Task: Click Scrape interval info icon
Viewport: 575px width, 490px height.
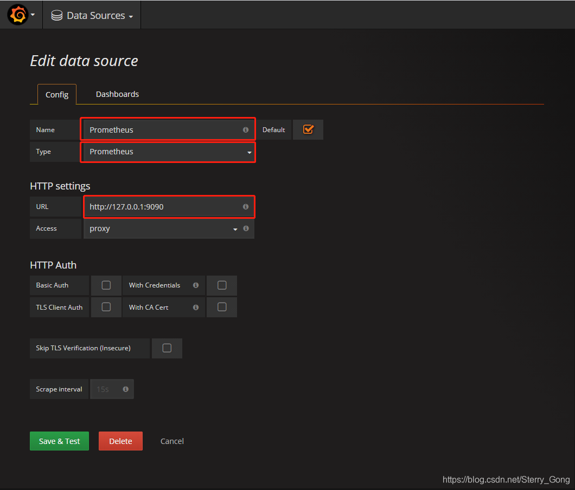Action: [x=126, y=389]
